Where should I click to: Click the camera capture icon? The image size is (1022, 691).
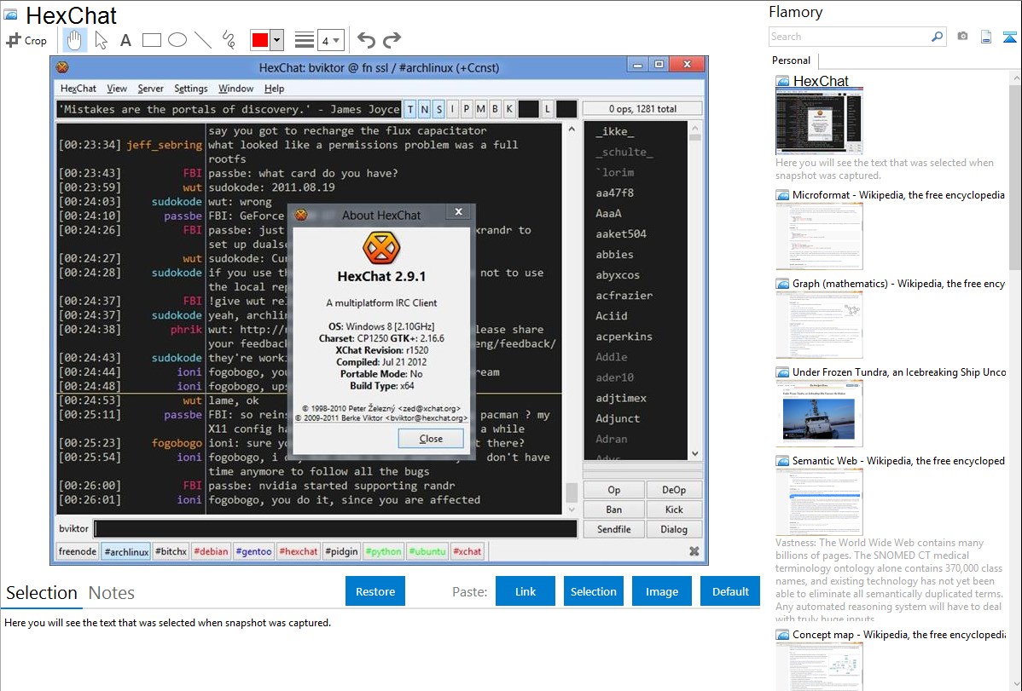tap(962, 37)
